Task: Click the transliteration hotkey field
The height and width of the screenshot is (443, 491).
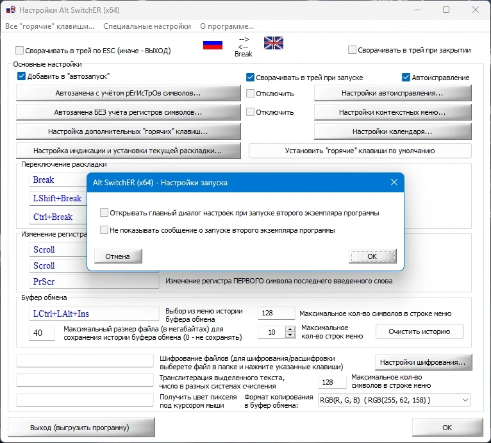Action: [x=85, y=380]
